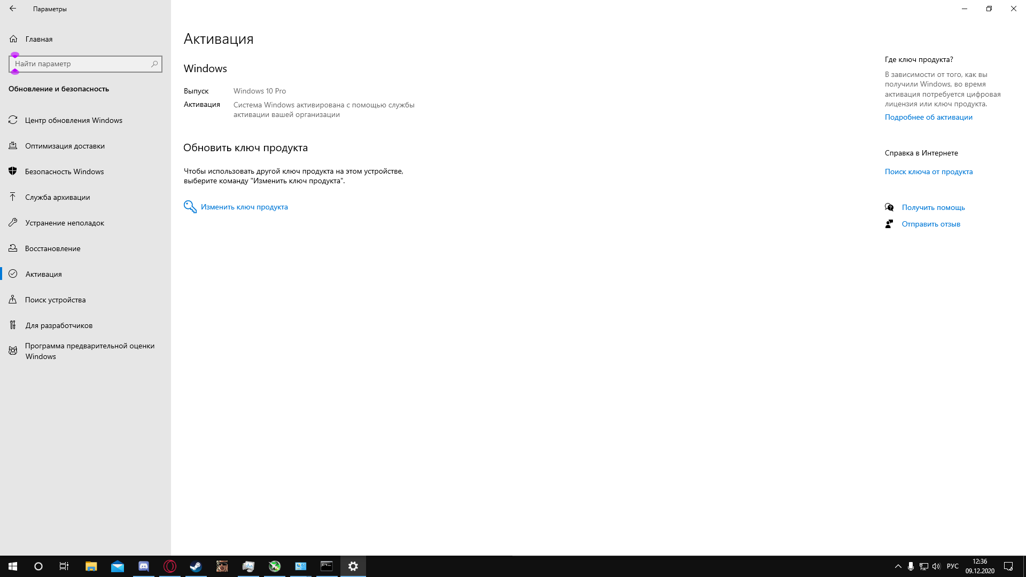Open Troubleshooting settings icon
1026x577 pixels.
click(x=13, y=223)
